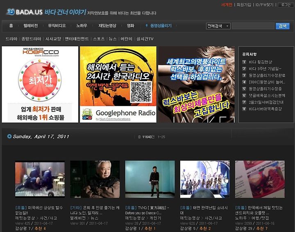The image size is (295, 232).
Task: Select the 스포츠 sub-category
Action: pyautogui.click(x=99, y=39)
